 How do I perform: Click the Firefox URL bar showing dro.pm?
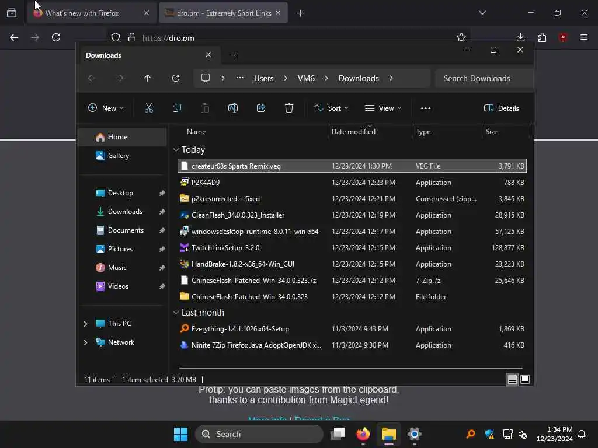click(x=288, y=38)
